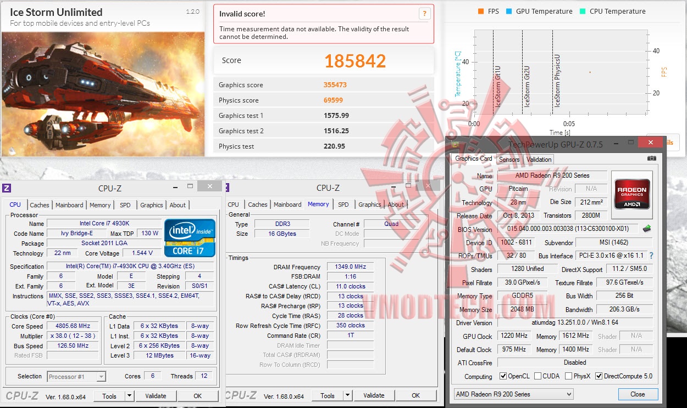Open the Mainboard tab in the left CPU-Z window

[x=69, y=205]
